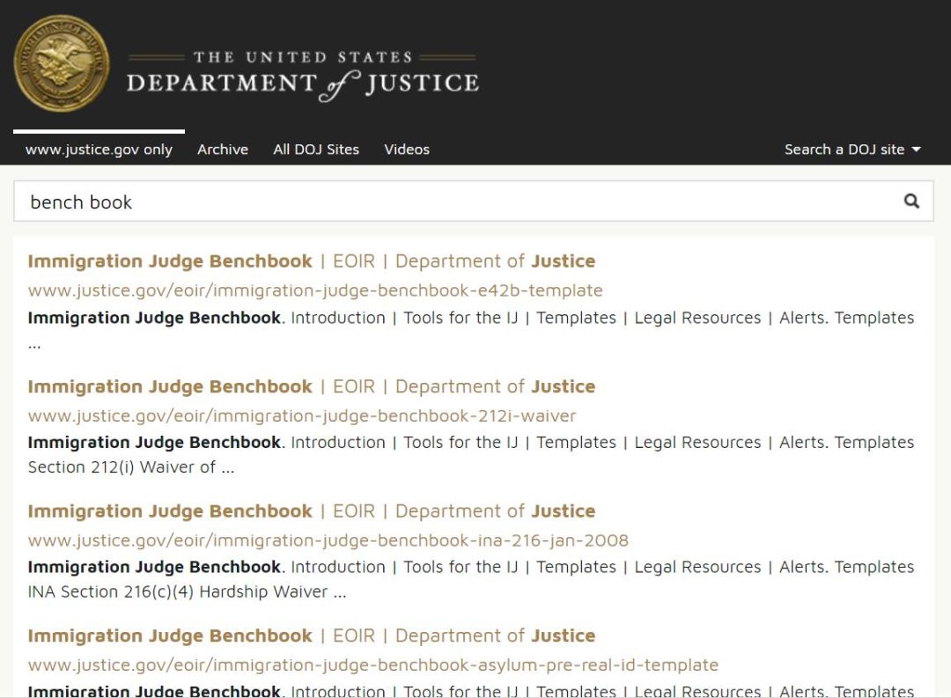Click the snippet text 'Section 212(i) Waiver of ...'
The width and height of the screenshot is (951, 698).
point(131,467)
